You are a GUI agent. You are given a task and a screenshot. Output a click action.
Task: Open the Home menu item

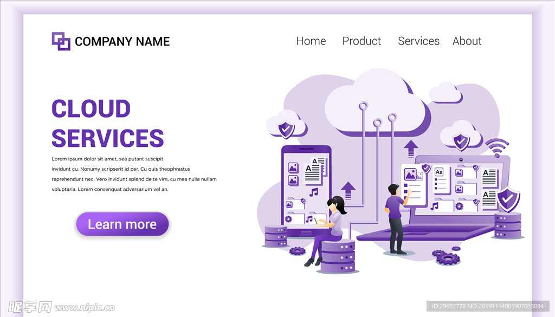tap(311, 41)
